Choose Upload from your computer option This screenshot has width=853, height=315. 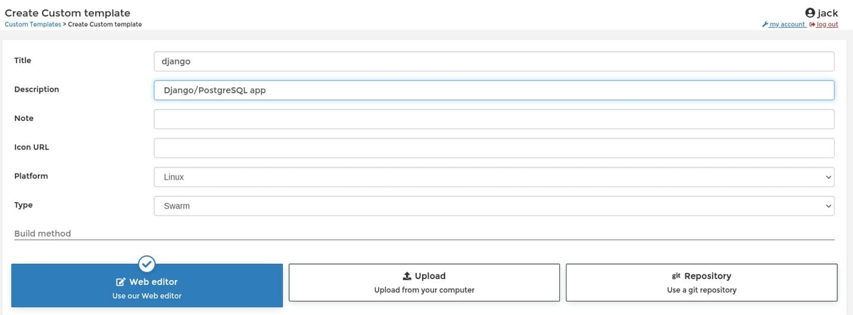(424, 283)
